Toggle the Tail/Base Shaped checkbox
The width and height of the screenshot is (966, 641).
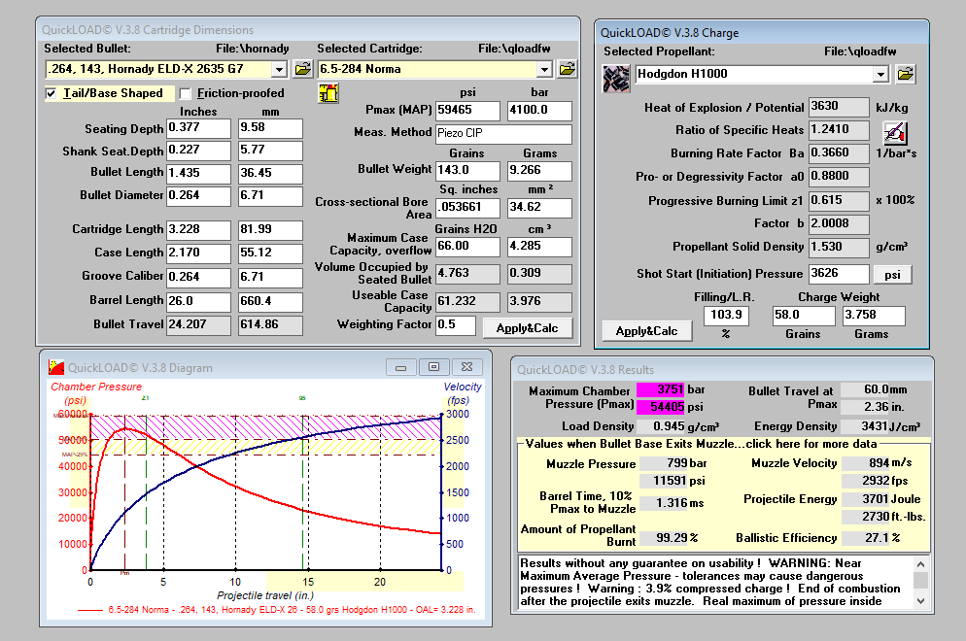[52, 94]
